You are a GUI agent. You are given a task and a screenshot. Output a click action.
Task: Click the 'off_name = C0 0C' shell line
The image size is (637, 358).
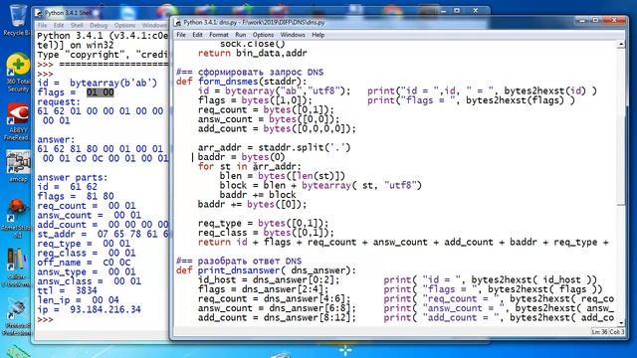click(x=84, y=263)
